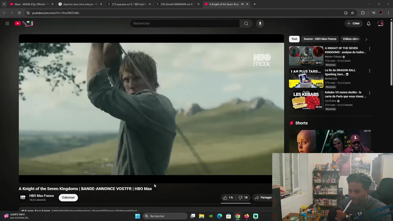The image size is (393, 221).
Task: Click the Shorts section heading
Action: tap(301, 123)
